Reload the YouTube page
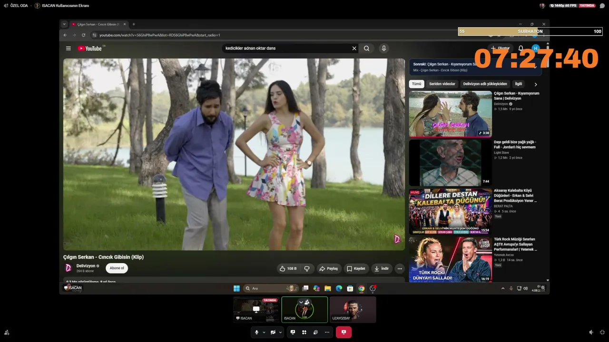This screenshot has width=609, height=342. click(83, 35)
